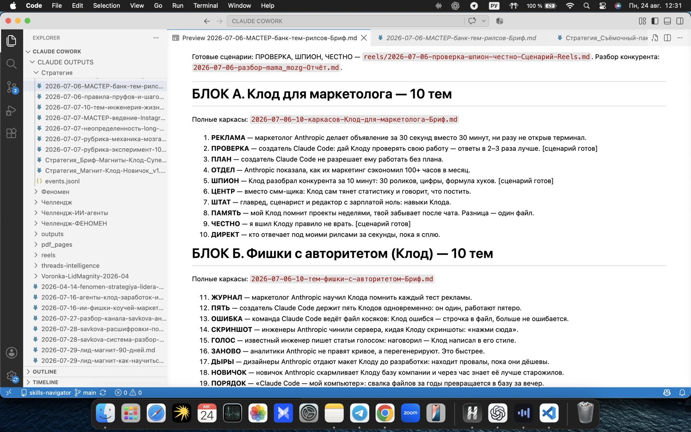Open Google Chrome from the Dock
The height and width of the screenshot is (432, 691).
click(x=385, y=413)
